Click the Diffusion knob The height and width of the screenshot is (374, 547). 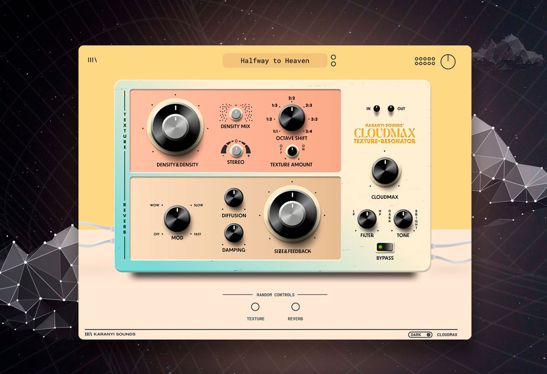pyautogui.click(x=234, y=198)
